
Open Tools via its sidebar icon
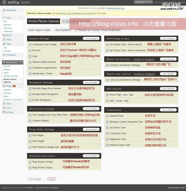point(4,108)
